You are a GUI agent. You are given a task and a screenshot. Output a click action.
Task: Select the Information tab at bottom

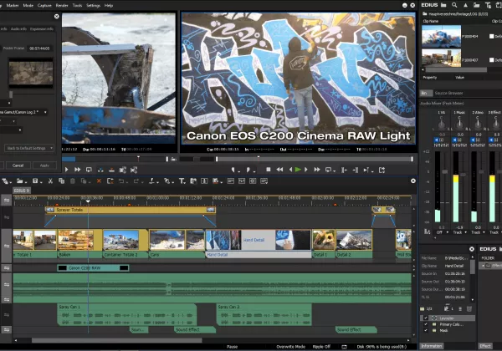(x=432, y=346)
